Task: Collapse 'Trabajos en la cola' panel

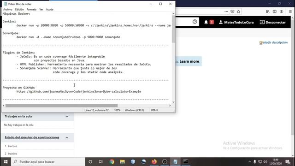Action: 67,117
